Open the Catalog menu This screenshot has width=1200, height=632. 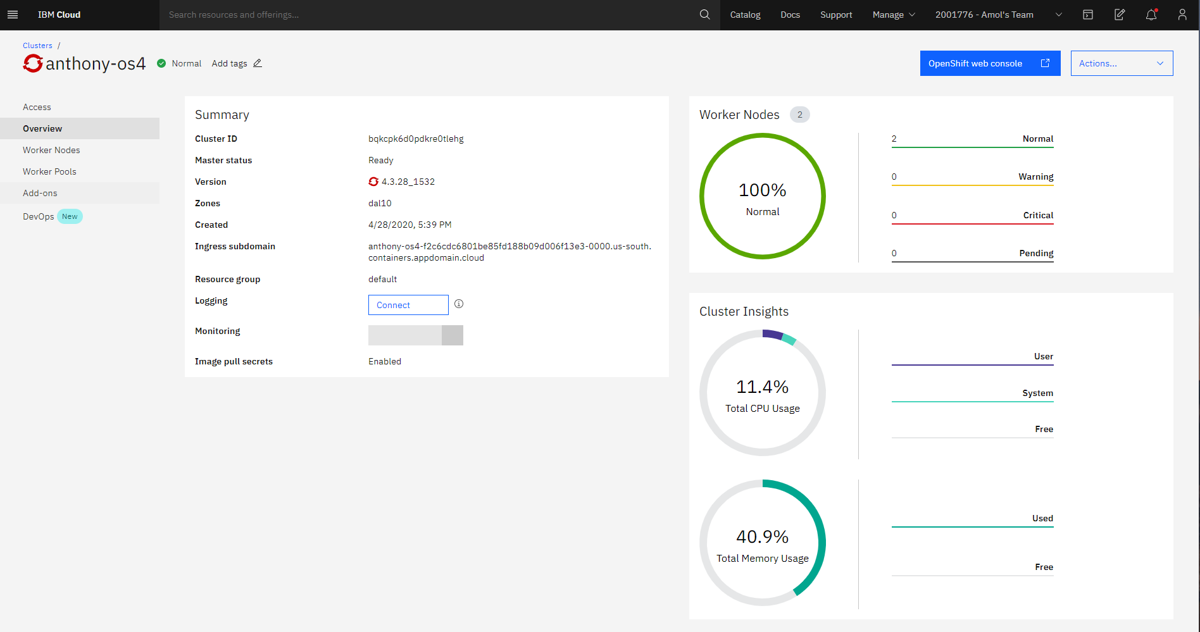point(745,15)
